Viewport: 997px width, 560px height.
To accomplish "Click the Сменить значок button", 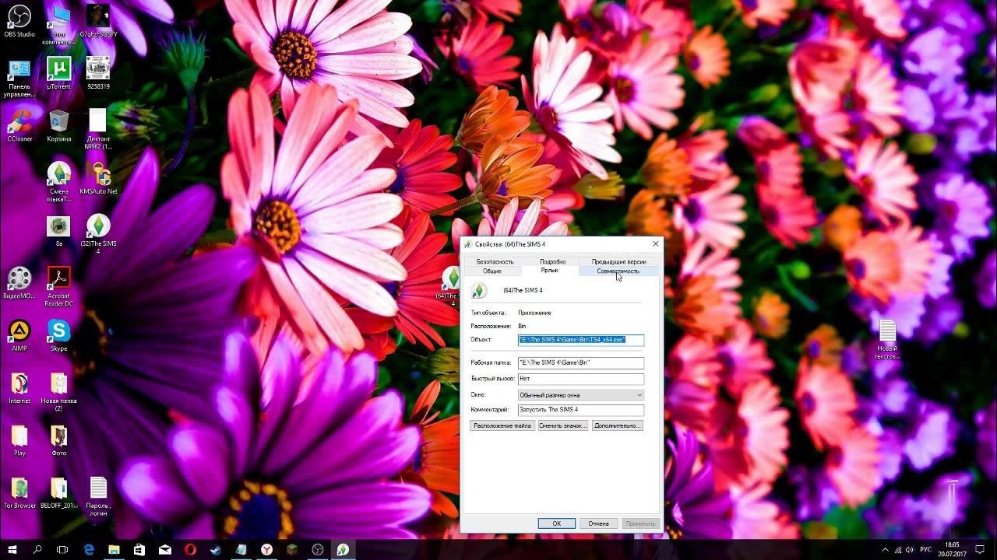I will tap(563, 425).
